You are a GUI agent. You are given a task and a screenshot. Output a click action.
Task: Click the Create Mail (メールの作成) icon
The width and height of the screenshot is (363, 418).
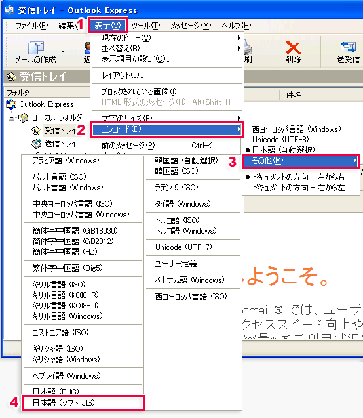tap(36, 48)
